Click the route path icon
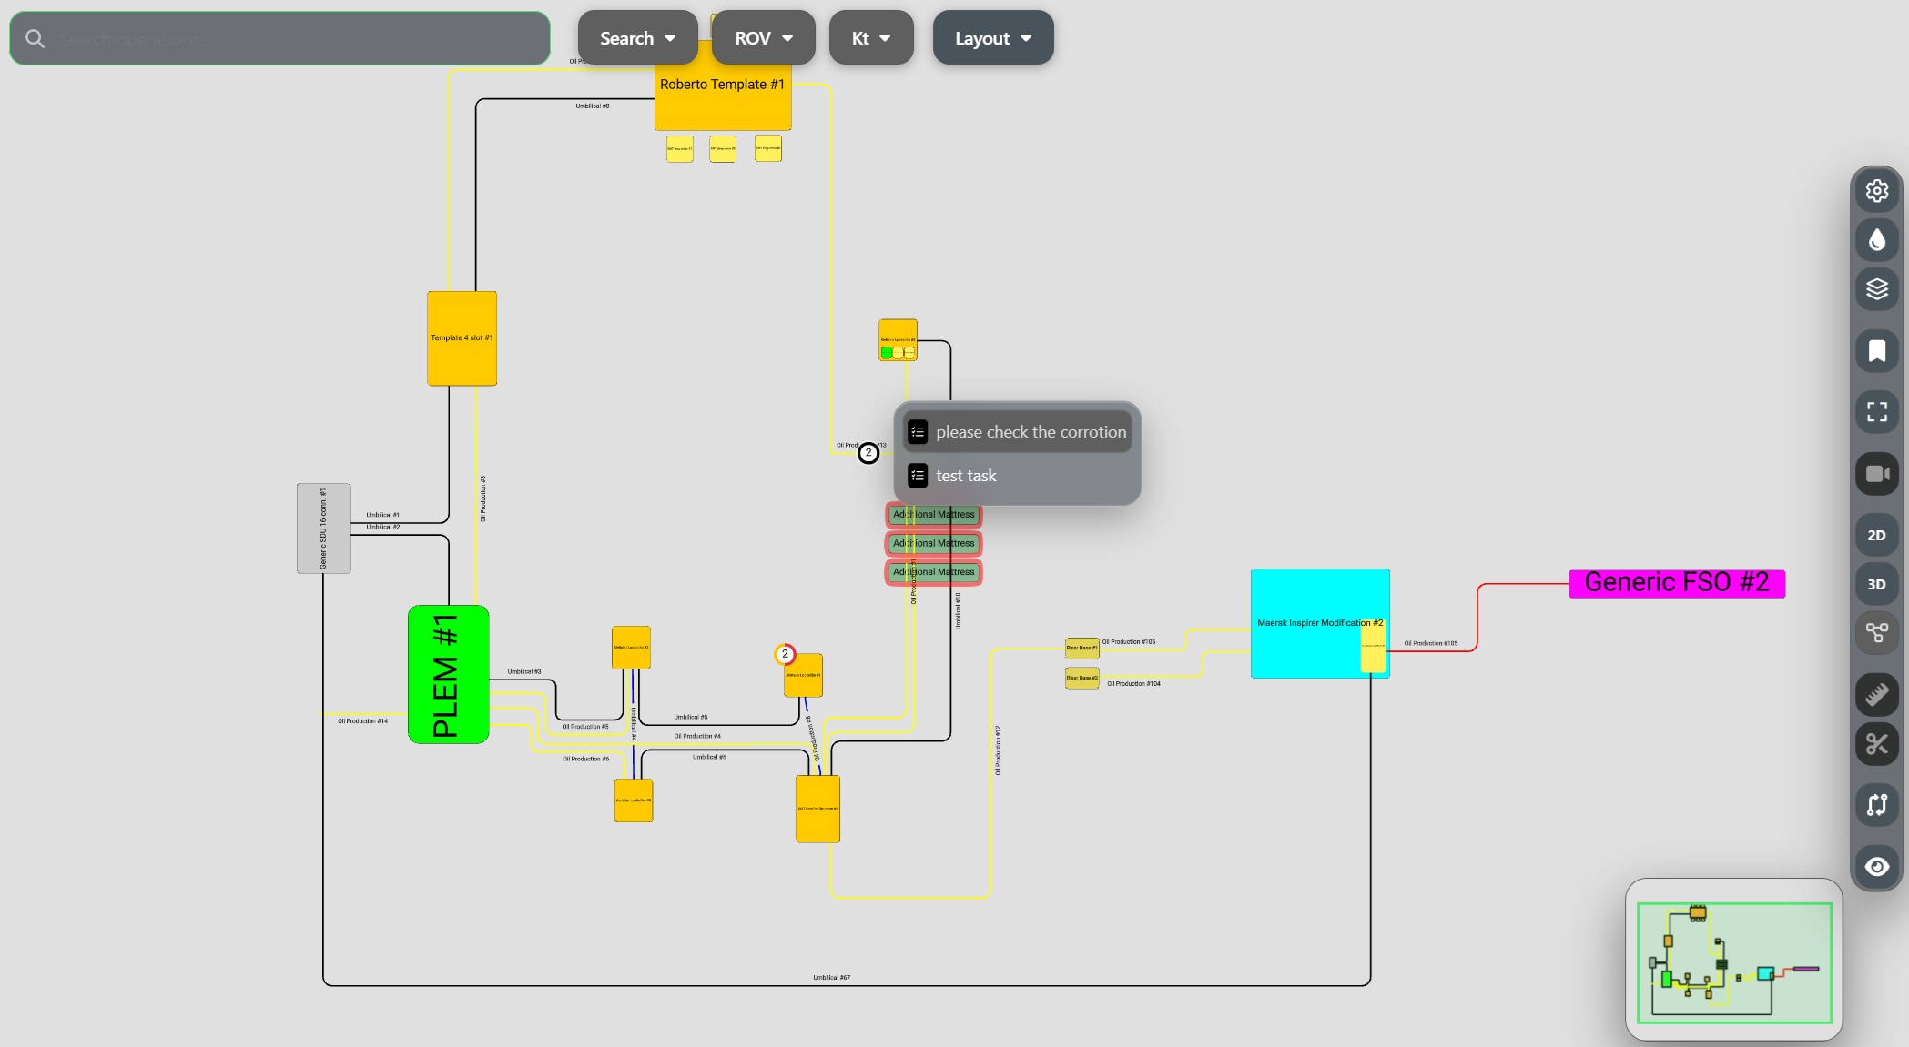This screenshot has height=1047, width=1909. (x=1876, y=805)
